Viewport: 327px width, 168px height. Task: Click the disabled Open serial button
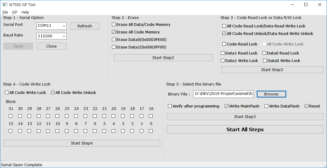click(18, 46)
